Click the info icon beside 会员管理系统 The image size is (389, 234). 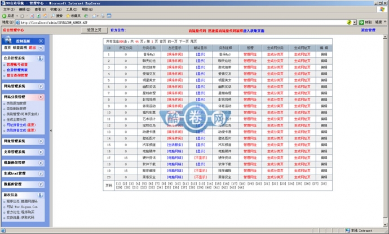(x=41, y=58)
